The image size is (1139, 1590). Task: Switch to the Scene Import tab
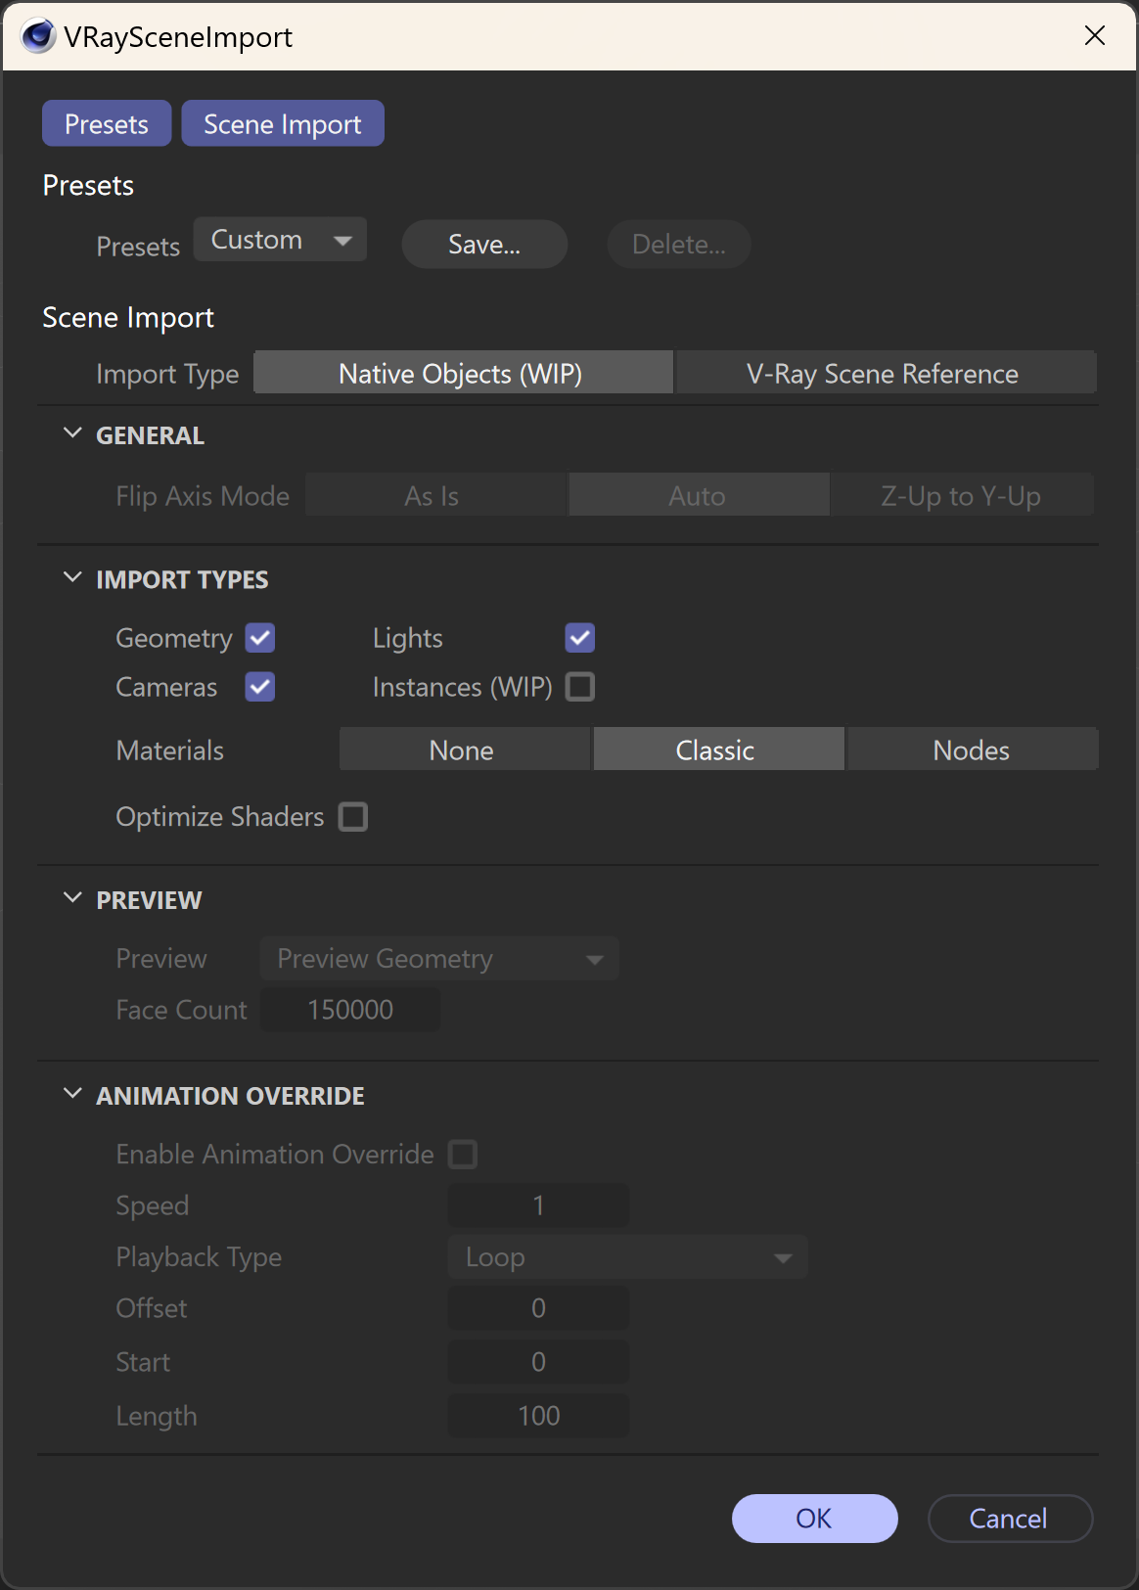[x=283, y=124]
